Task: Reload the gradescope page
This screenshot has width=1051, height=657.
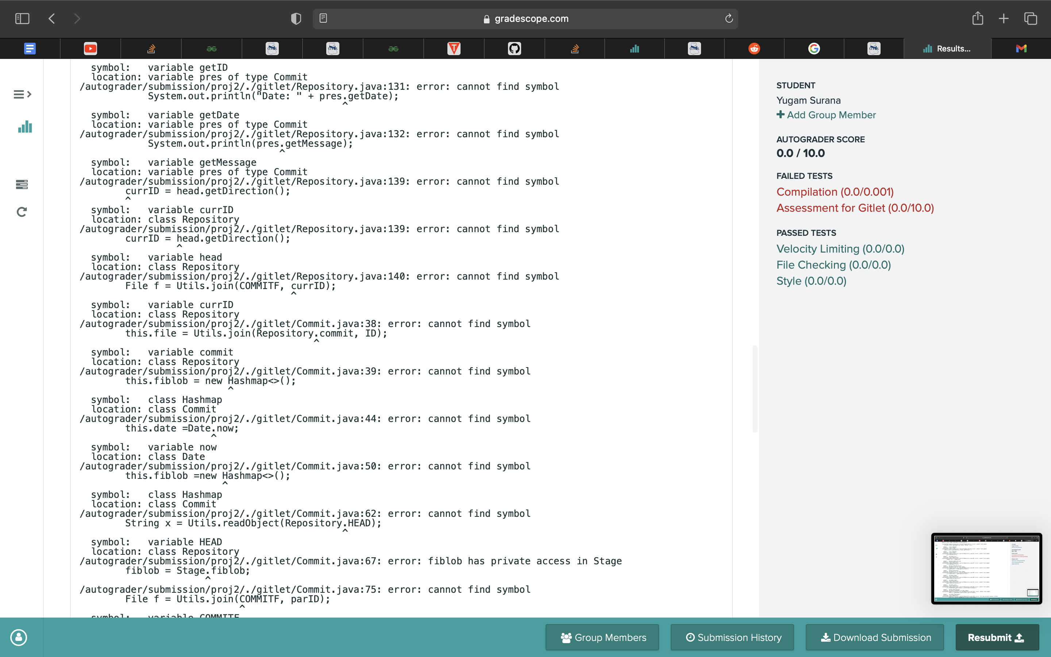Action: click(x=729, y=19)
